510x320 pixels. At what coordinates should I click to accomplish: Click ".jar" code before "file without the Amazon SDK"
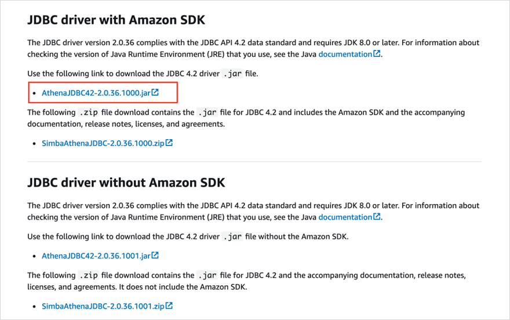[x=233, y=237]
